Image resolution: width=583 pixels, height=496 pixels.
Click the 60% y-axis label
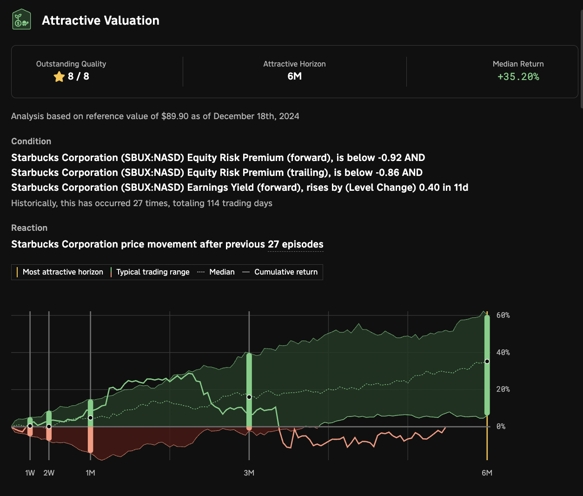click(x=503, y=315)
